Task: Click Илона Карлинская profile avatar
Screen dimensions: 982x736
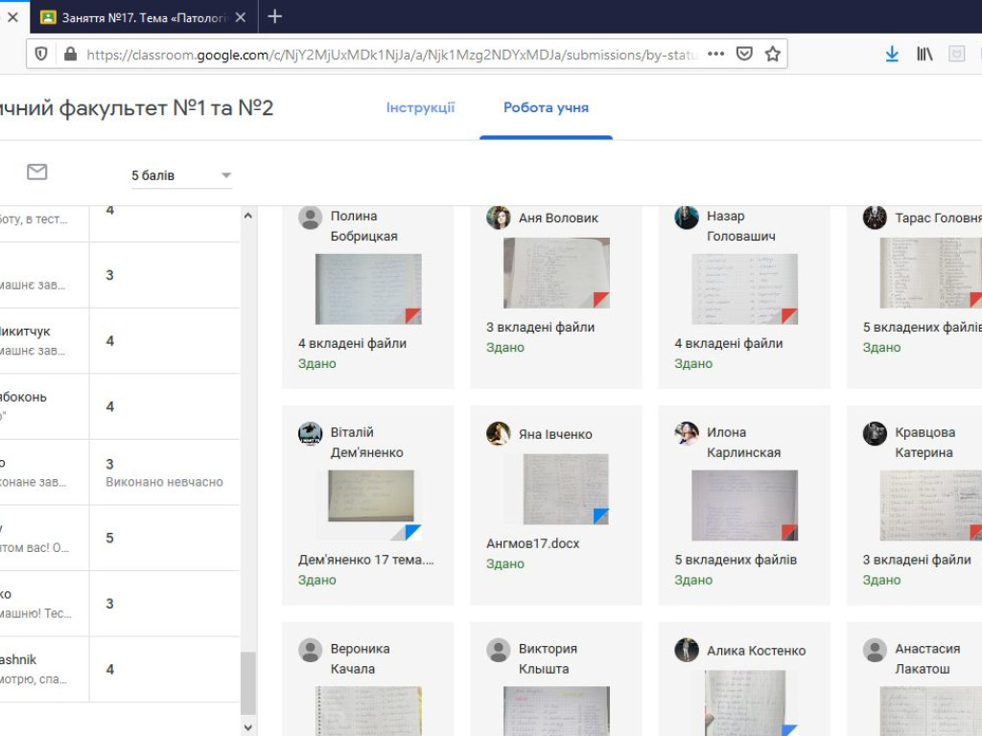Action: pos(687,434)
